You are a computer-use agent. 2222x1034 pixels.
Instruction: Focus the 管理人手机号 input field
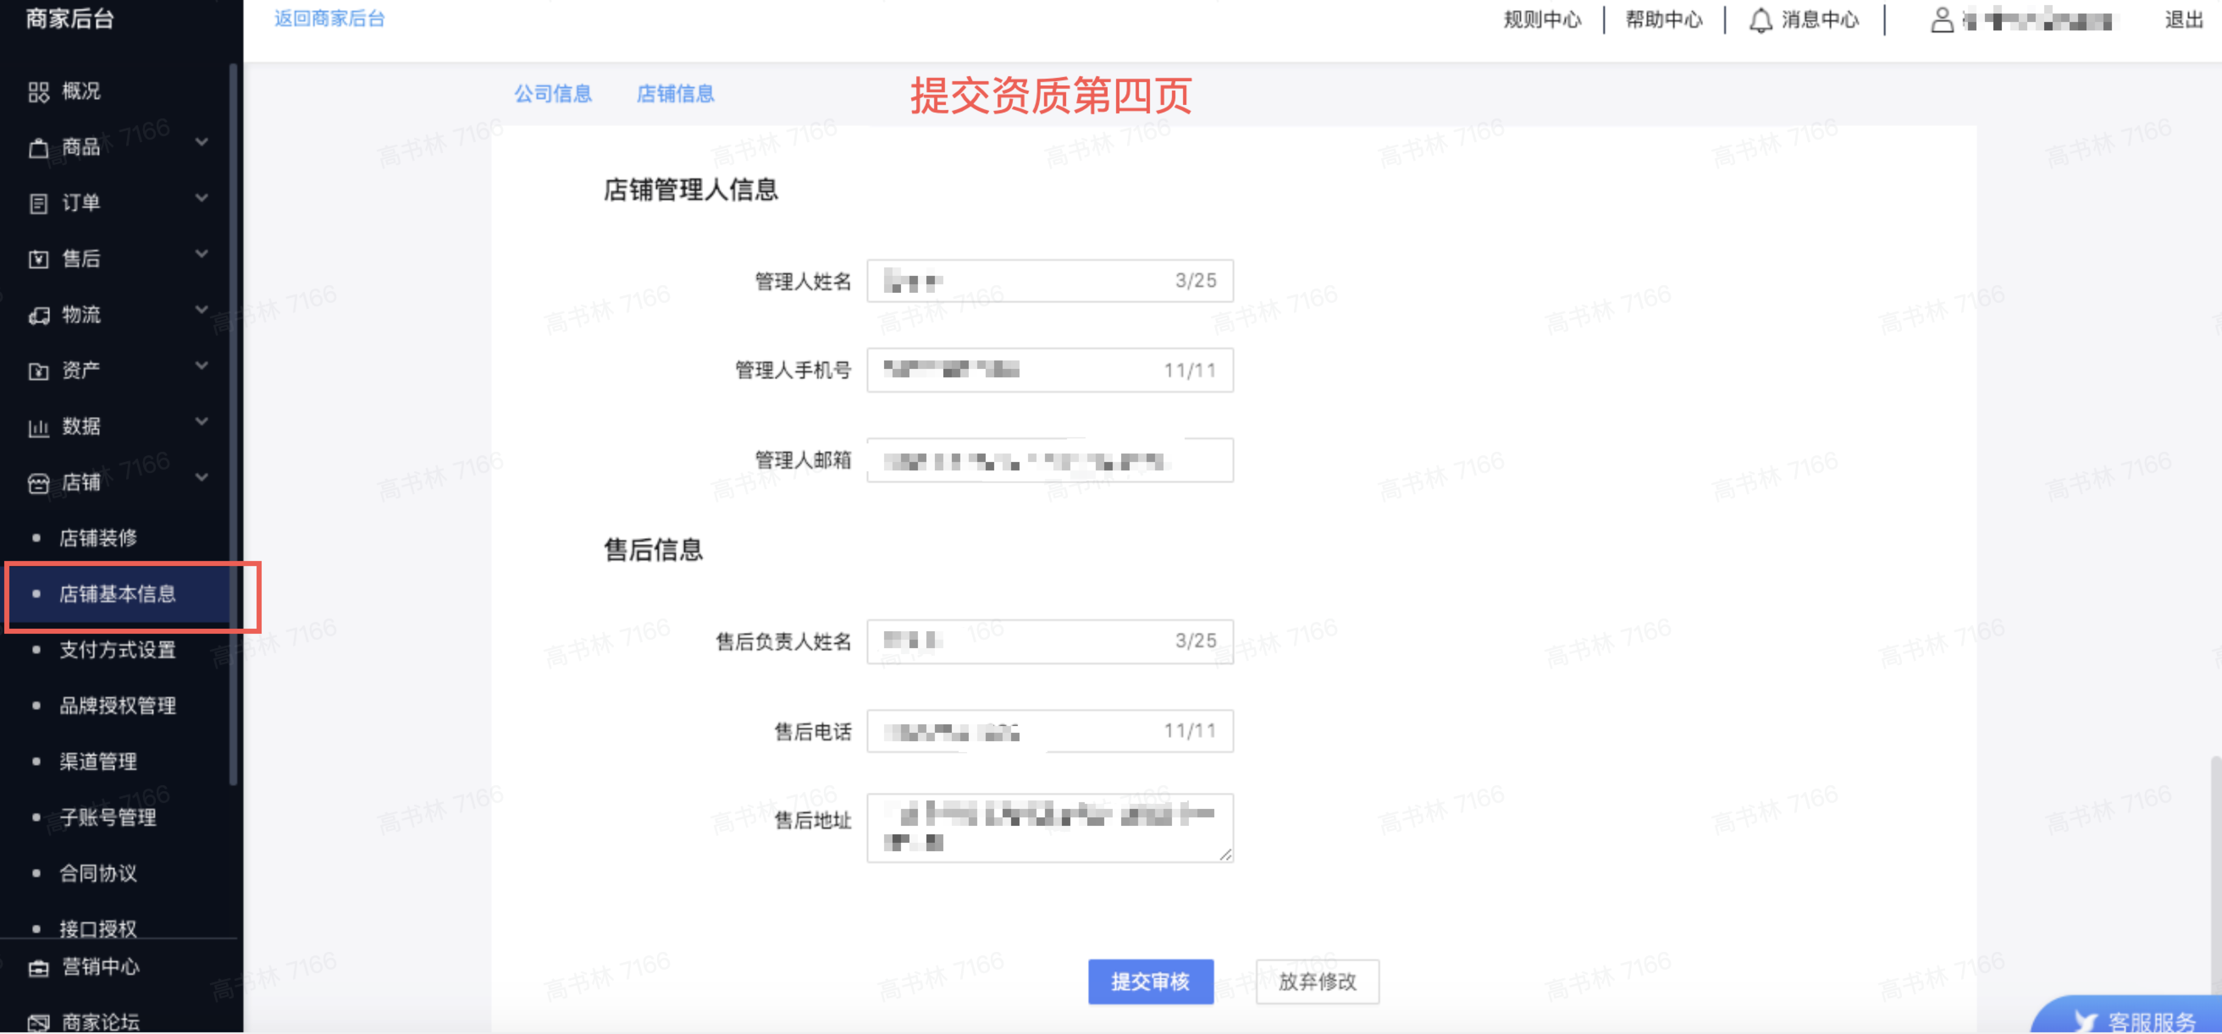(1050, 371)
